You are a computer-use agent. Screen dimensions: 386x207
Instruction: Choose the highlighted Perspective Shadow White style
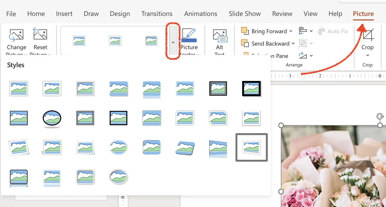tap(252, 147)
